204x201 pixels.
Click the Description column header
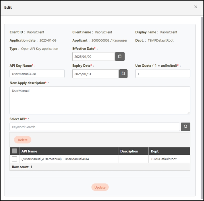tap(129, 151)
